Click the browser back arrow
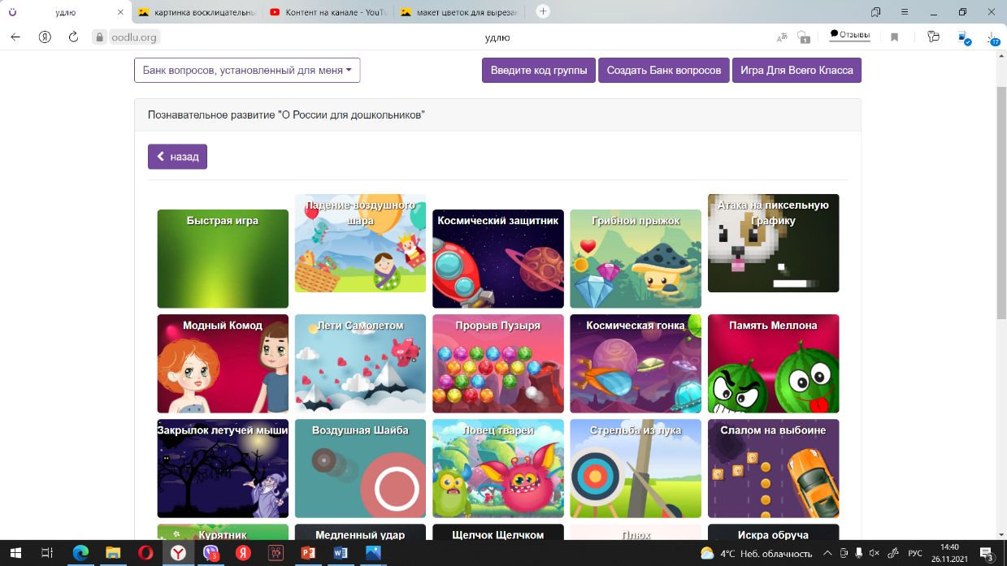Screen dimensions: 1007x566 coord(15,37)
